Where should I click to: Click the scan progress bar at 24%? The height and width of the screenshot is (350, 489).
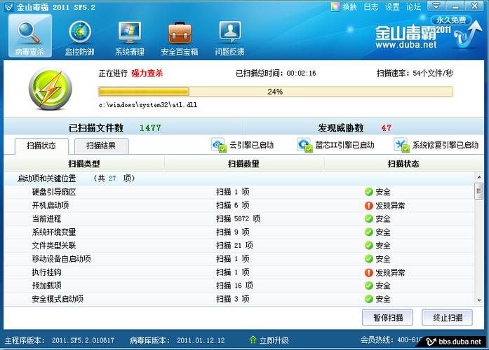point(275,92)
